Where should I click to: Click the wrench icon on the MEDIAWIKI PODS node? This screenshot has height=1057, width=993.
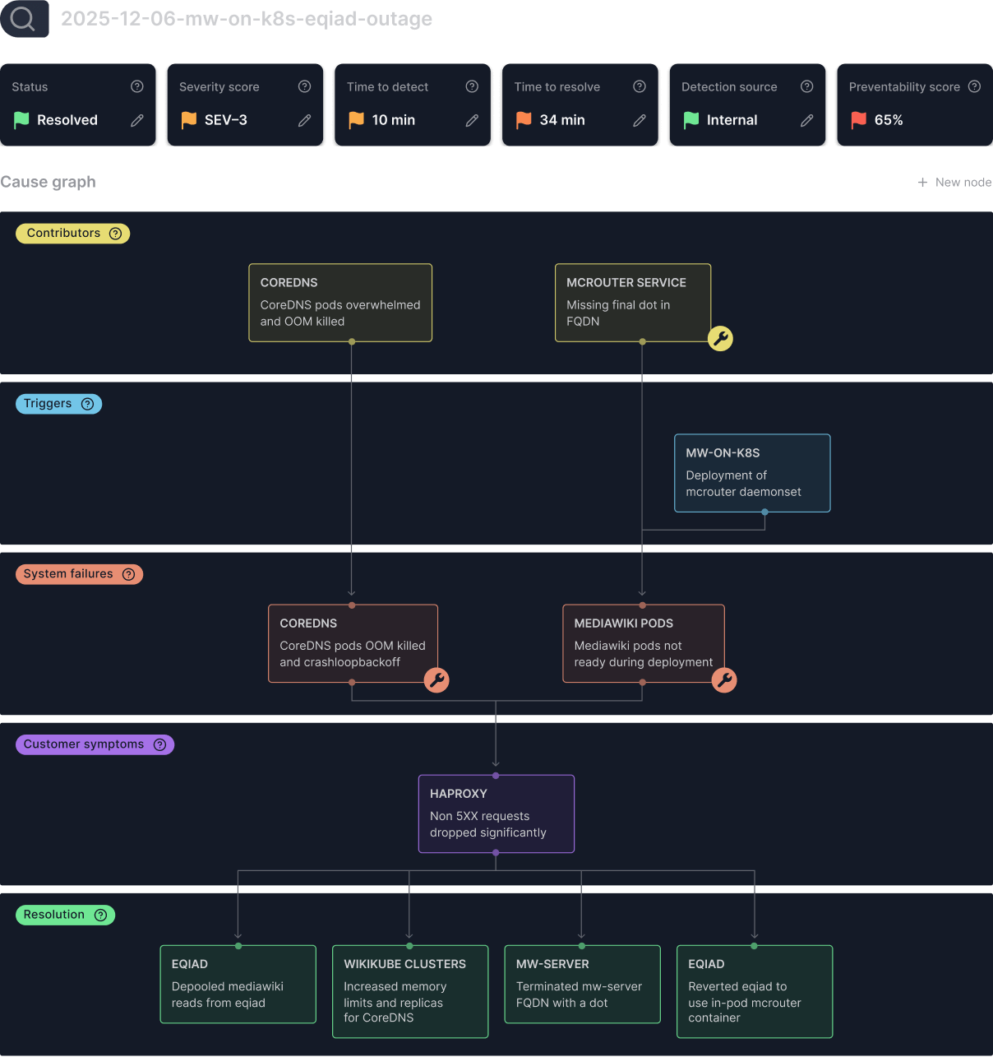[724, 680]
